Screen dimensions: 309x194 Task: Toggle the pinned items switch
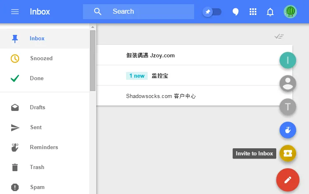click(212, 12)
